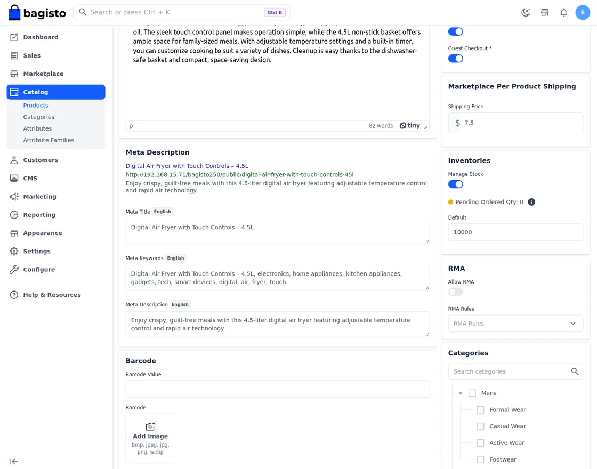Click the Help & Resources question icon
The height and width of the screenshot is (469, 597).
pyautogui.click(x=14, y=295)
